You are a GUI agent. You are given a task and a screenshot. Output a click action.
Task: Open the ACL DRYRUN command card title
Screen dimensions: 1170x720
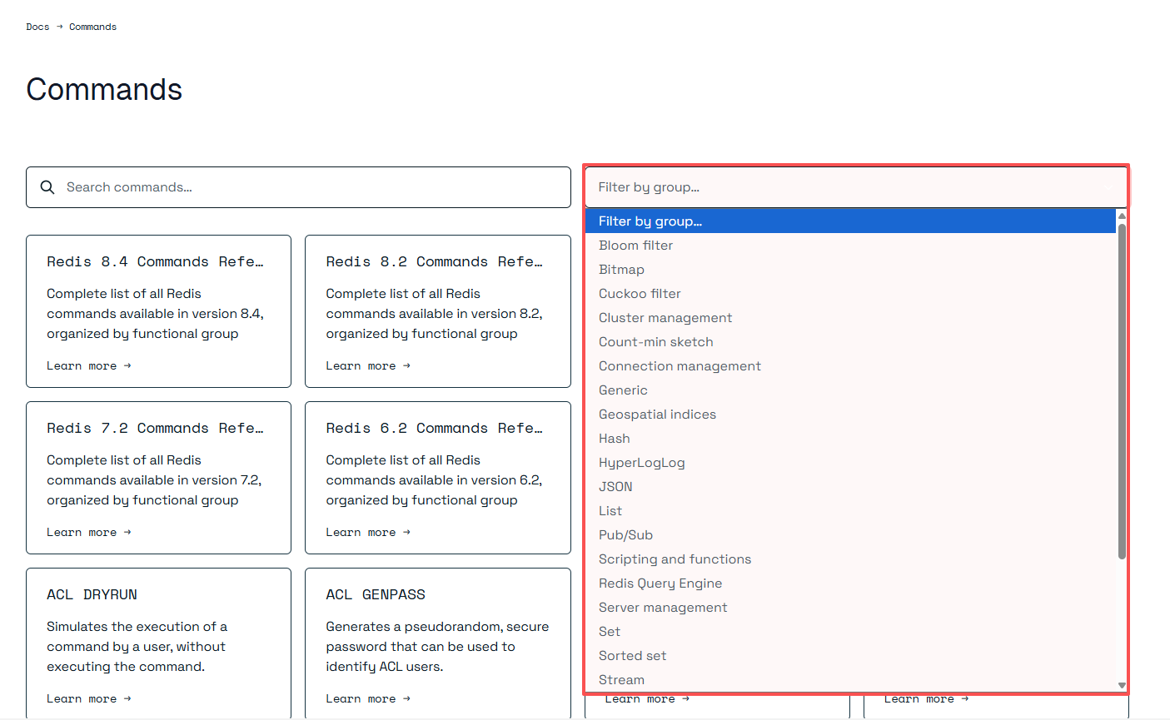point(92,594)
